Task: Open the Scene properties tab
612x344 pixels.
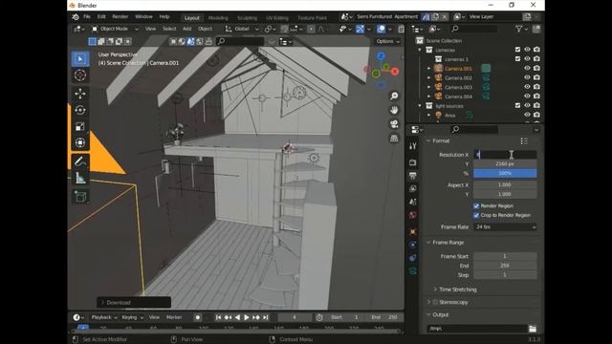Action: click(413, 202)
